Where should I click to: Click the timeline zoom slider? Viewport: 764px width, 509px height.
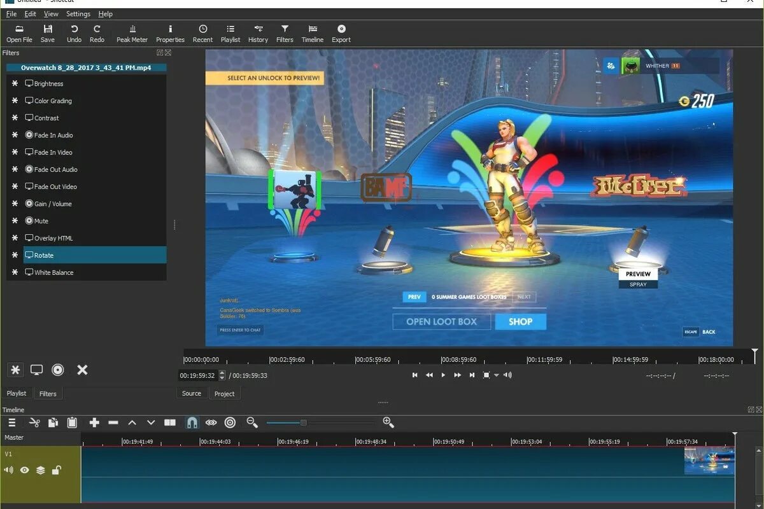coord(320,422)
